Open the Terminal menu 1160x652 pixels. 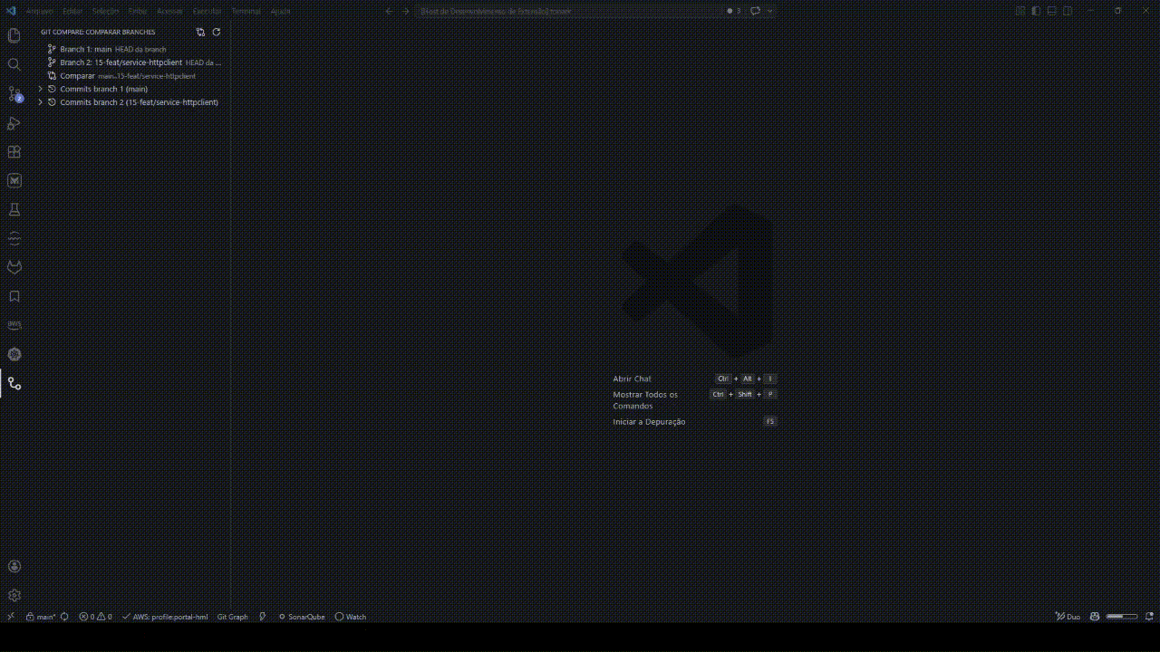tap(246, 11)
